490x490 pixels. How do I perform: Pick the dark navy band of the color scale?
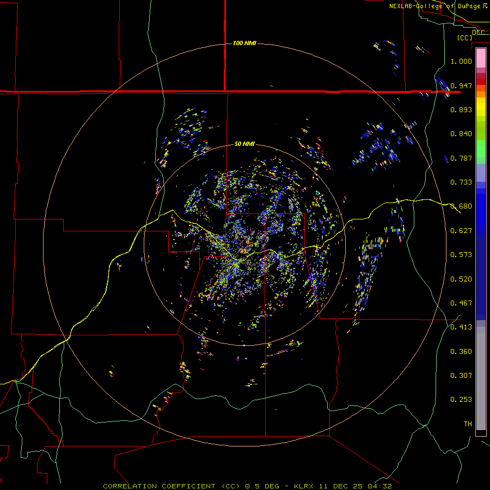(x=481, y=278)
